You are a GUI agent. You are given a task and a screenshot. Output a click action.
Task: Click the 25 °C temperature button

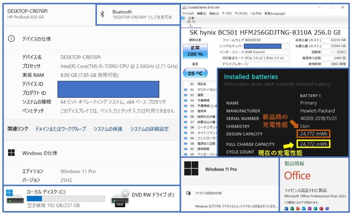click(x=195, y=73)
